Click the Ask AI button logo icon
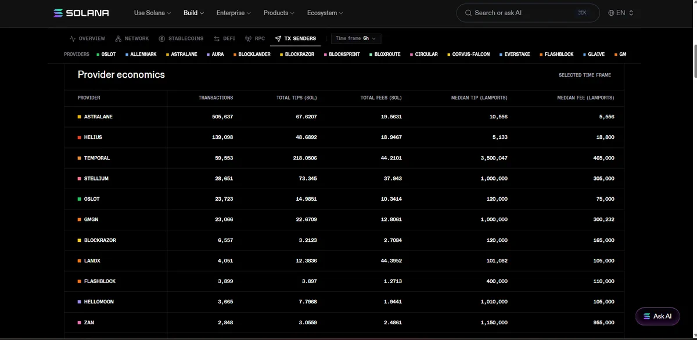This screenshot has height=340, width=697. tap(646, 316)
